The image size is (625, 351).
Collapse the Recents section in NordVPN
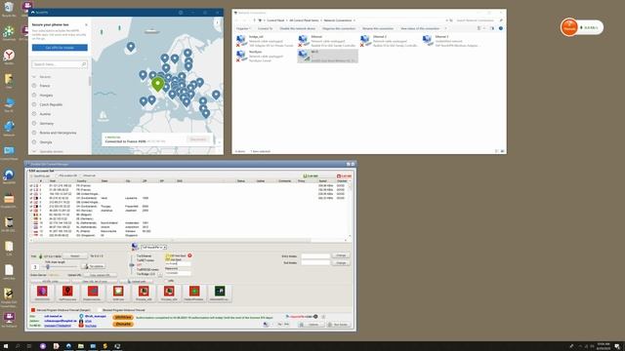[x=34, y=76]
